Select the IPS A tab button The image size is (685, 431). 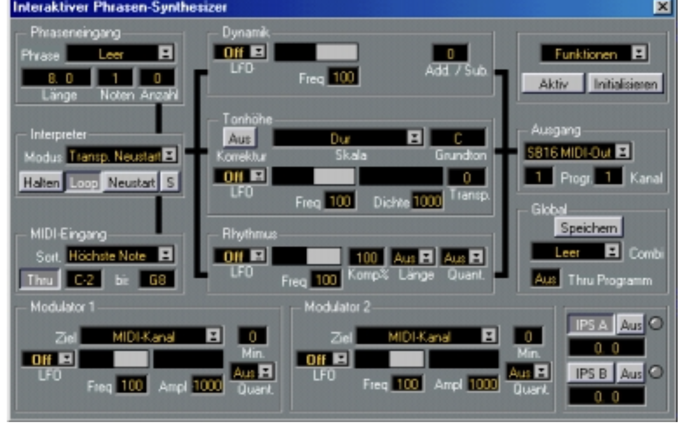(x=591, y=325)
